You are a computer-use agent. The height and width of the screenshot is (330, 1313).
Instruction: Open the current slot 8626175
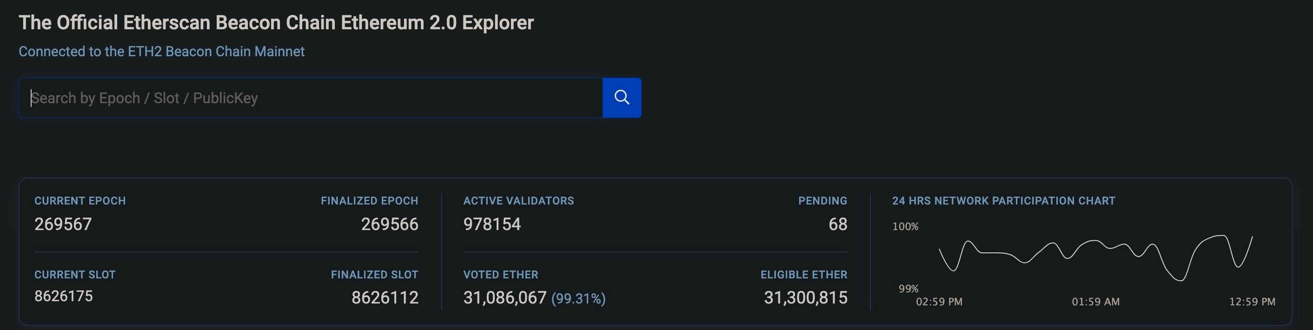click(64, 297)
